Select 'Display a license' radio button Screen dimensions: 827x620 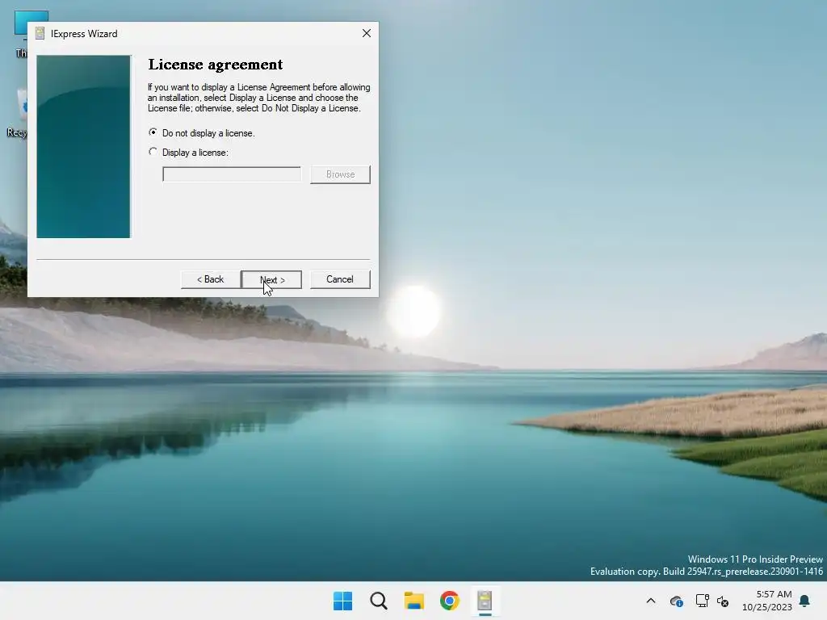coord(153,152)
